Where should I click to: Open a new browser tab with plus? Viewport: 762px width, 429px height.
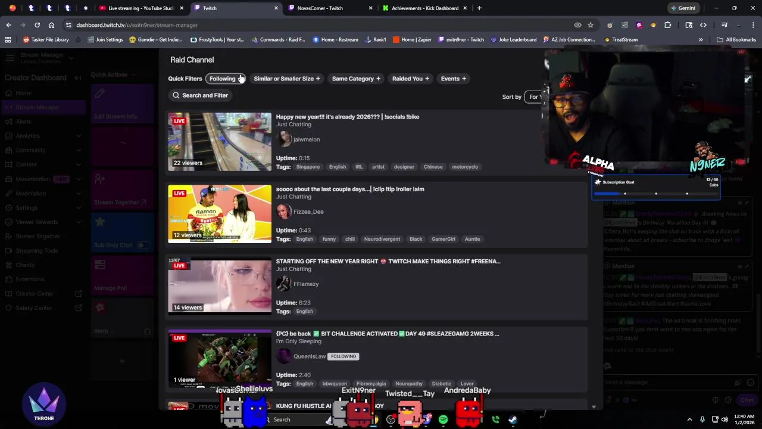[x=479, y=8]
